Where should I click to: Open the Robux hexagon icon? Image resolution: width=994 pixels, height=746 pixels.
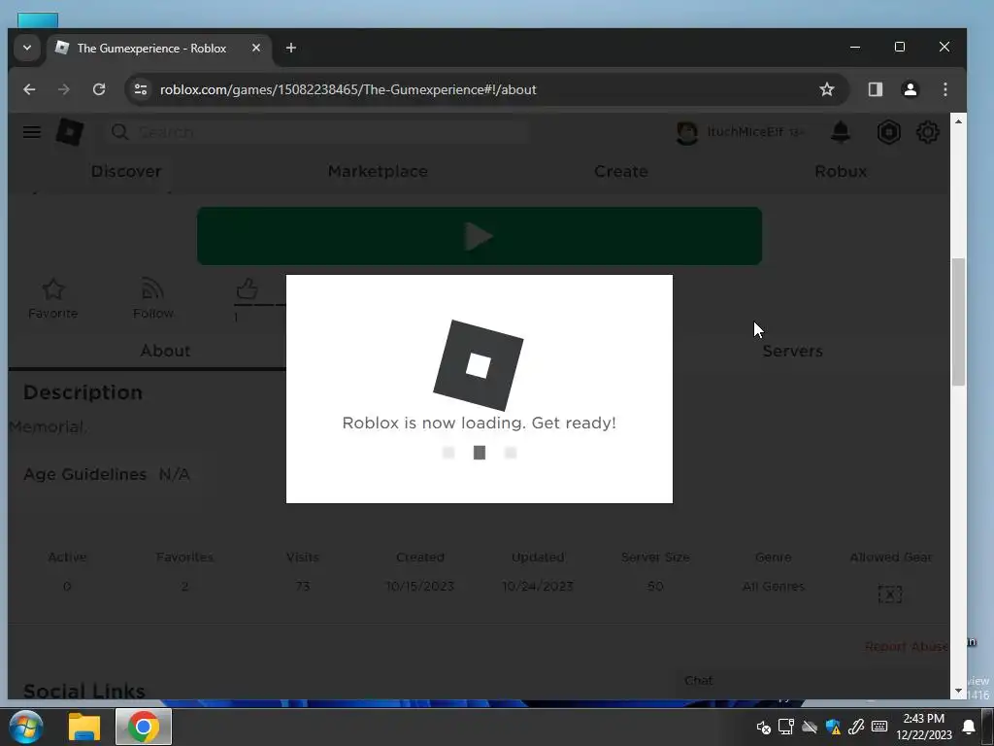point(889,132)
